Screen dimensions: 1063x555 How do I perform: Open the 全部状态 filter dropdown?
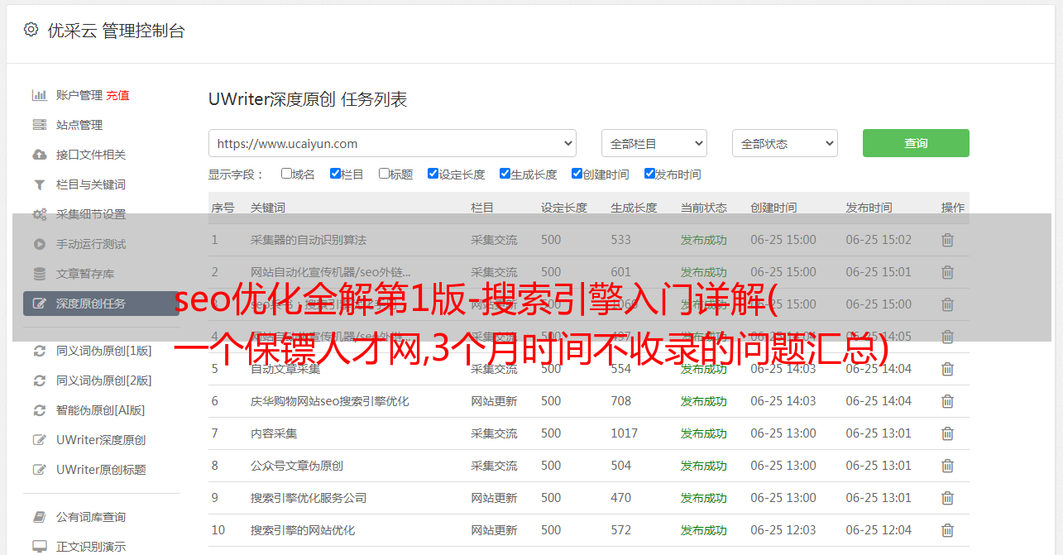pyautogui.click(x=784, y=143)
